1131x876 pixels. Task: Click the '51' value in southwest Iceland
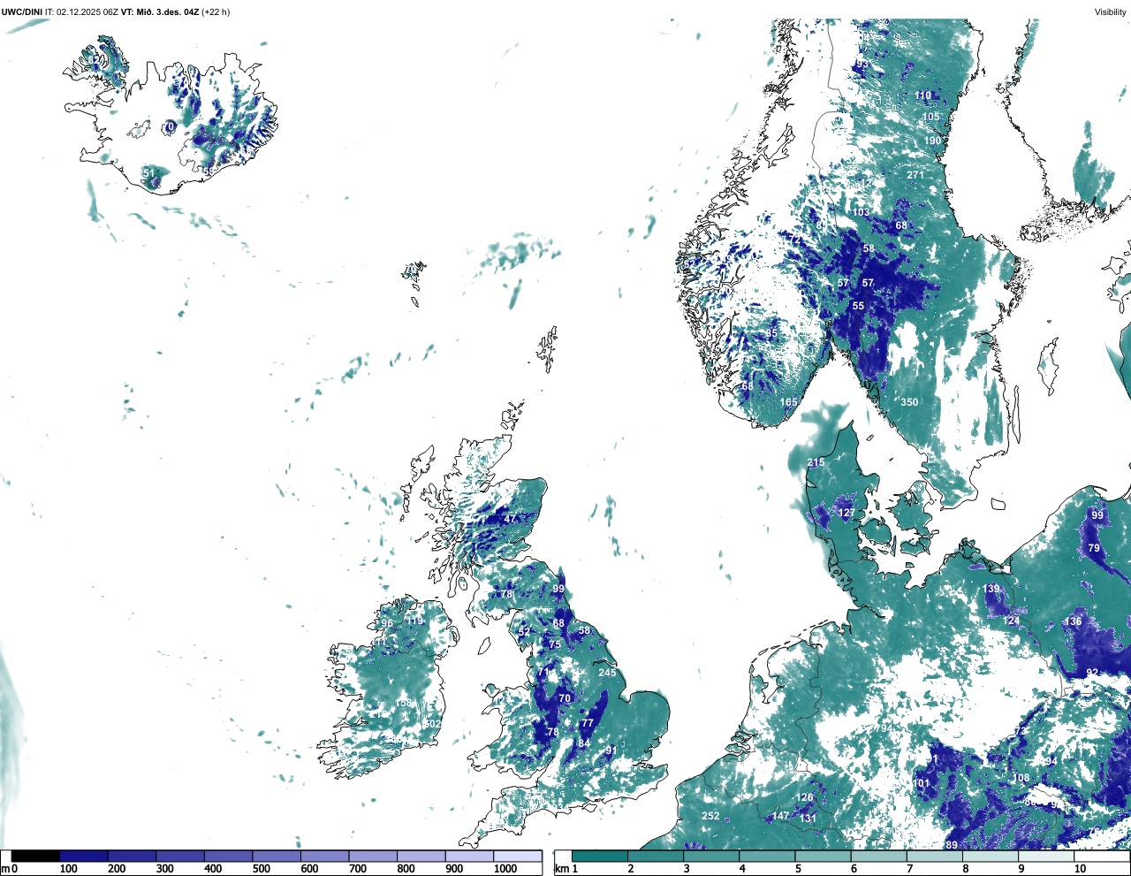click(148, 173)
